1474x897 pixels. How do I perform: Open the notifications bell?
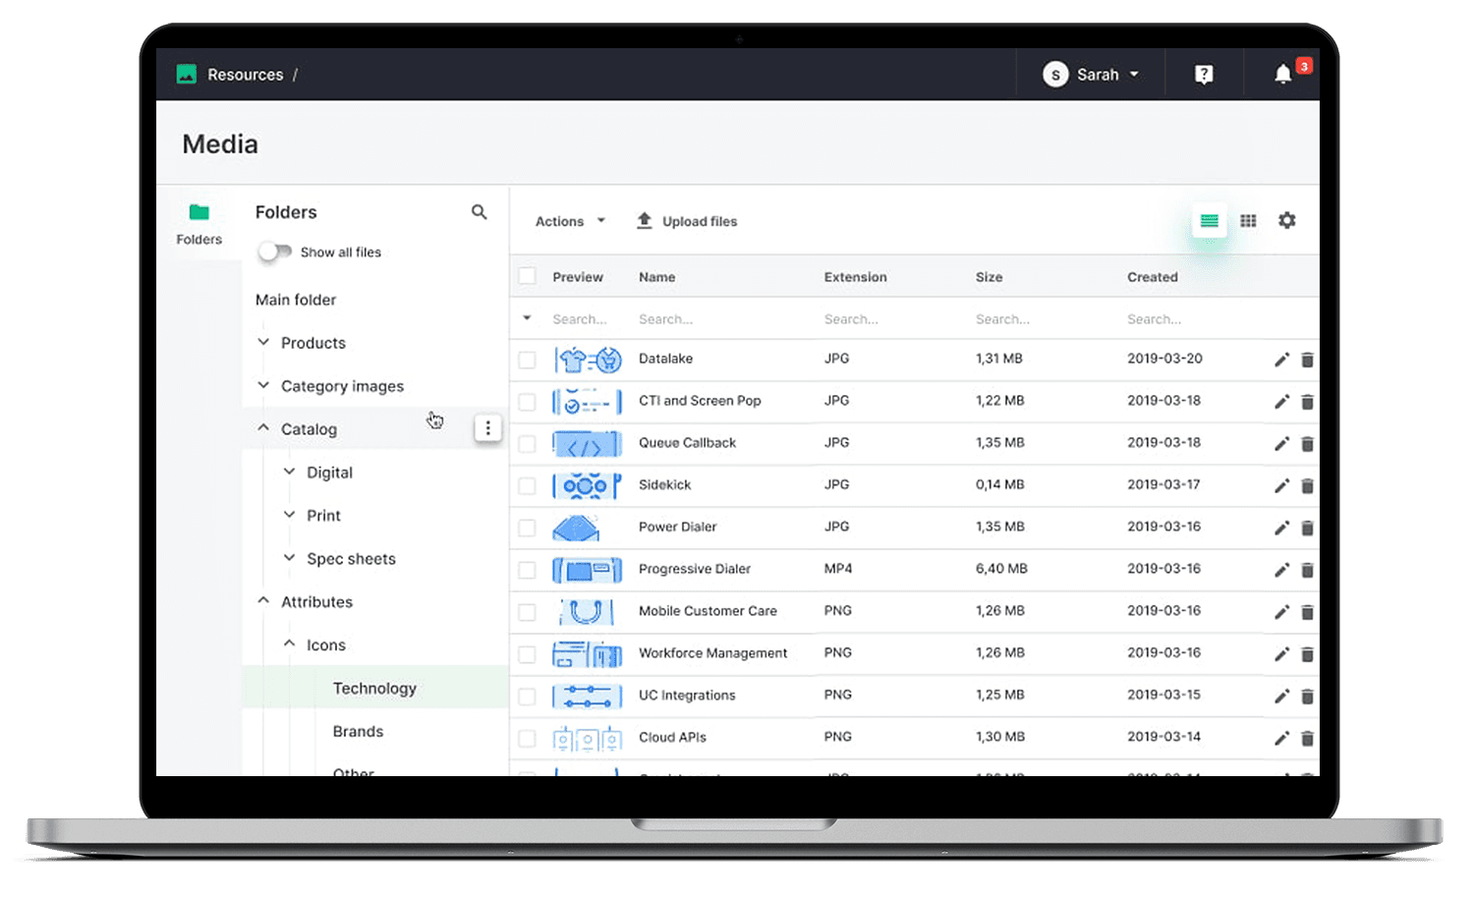[x=1282, y=75]
